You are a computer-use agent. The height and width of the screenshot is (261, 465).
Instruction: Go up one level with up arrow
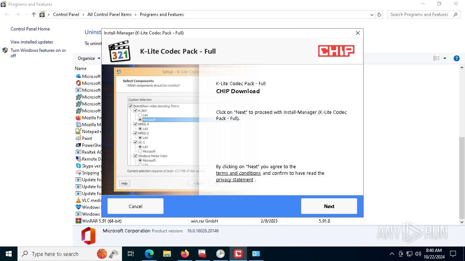click(x=34, y=14)
